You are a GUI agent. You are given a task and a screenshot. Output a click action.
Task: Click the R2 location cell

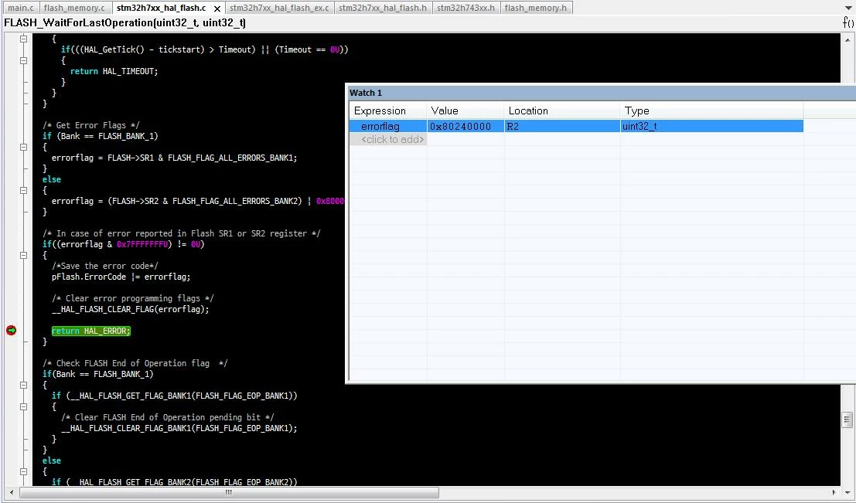tap(561, 127)
